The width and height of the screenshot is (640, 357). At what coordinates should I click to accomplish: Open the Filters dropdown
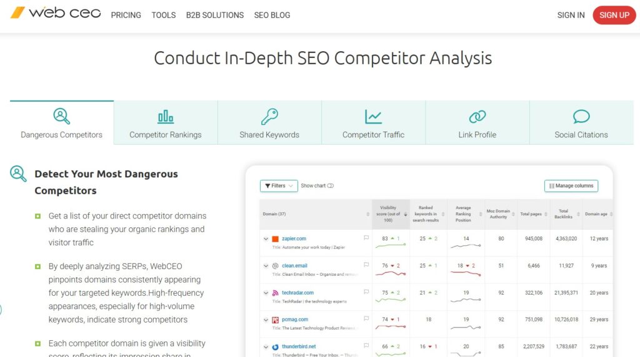tap(279, 185)
